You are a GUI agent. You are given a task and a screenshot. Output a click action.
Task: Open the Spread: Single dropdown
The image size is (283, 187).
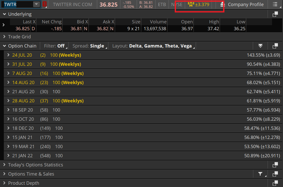tap(90, 46)
